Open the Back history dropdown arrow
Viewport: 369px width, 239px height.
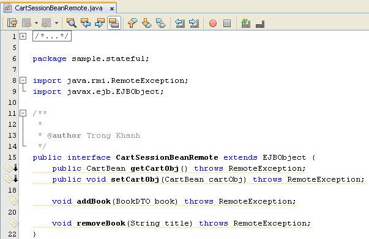click(x=36, y=23)
